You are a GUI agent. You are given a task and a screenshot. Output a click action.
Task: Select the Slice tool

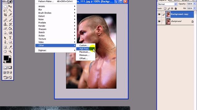(x=10, y=15)
